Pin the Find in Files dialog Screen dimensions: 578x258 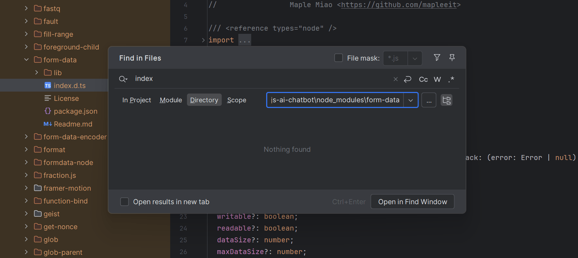[452, 58]
